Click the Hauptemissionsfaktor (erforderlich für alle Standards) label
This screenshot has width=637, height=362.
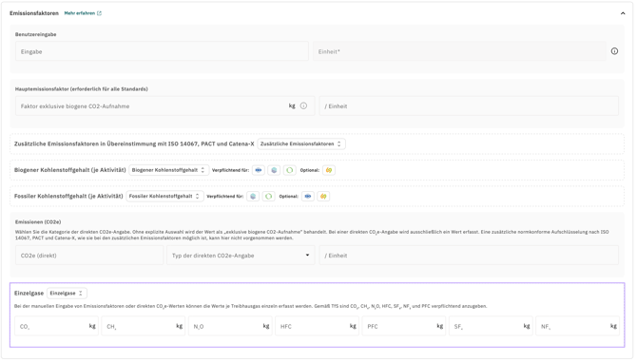pyautogui.click(x=81, y=89)
